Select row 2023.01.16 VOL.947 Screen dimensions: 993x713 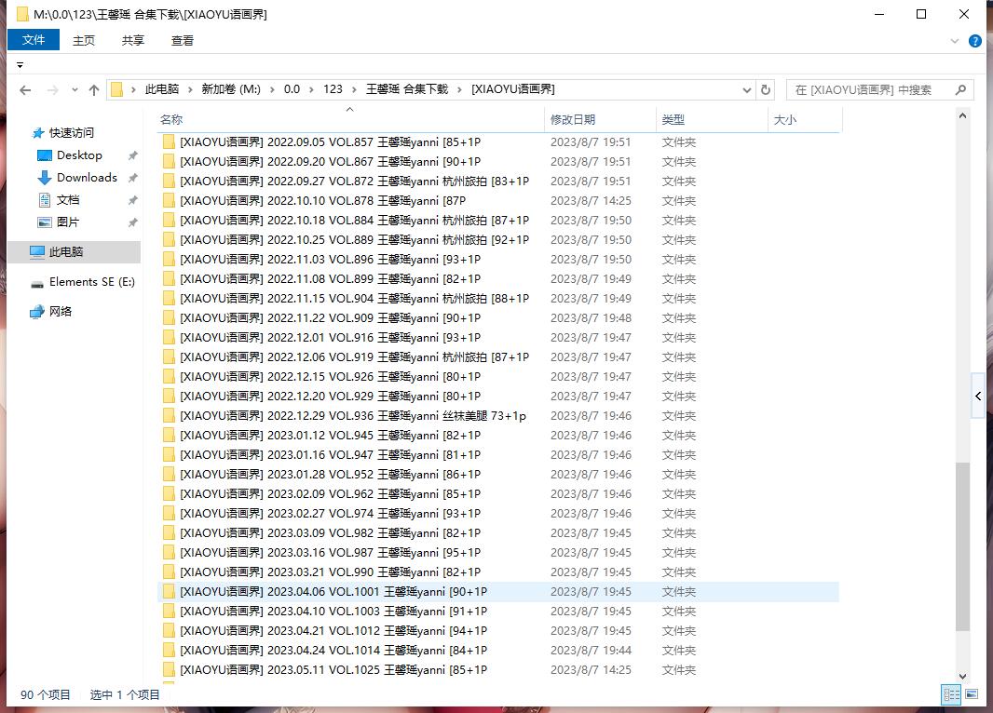(x=497, y=455)
